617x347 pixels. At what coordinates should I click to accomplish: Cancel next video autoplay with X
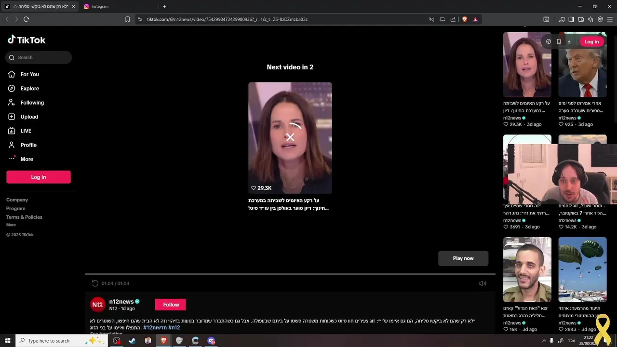[290, 137]
